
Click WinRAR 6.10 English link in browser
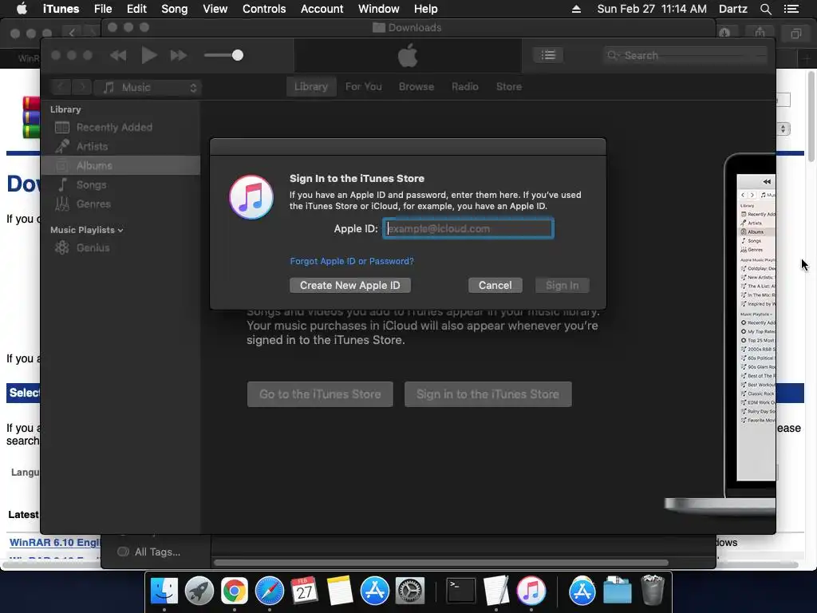[x=55, y=542]
